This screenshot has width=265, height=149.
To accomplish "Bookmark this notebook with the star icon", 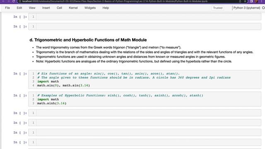I will [245, 1].
